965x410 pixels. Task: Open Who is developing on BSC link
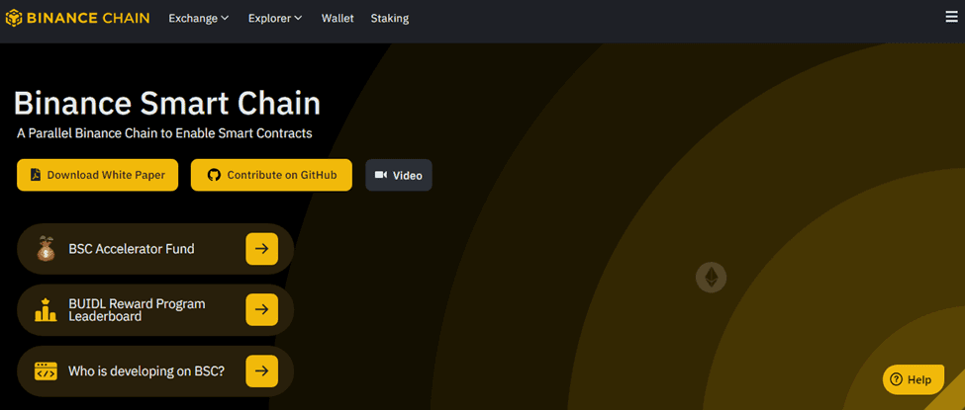point(155,370)
